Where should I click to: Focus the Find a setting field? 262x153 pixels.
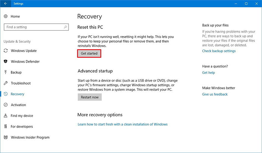point(36,27)
